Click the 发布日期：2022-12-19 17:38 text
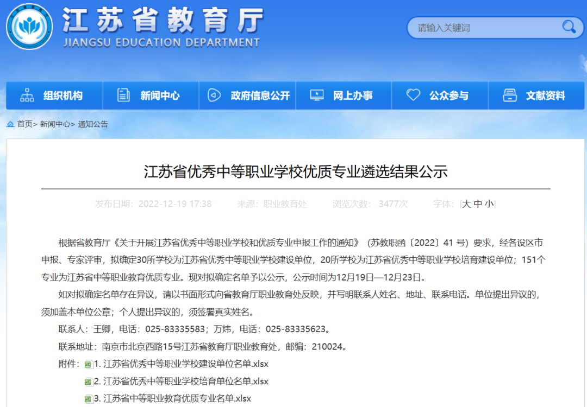Screen dimensions: 587x407 point(153,203)
